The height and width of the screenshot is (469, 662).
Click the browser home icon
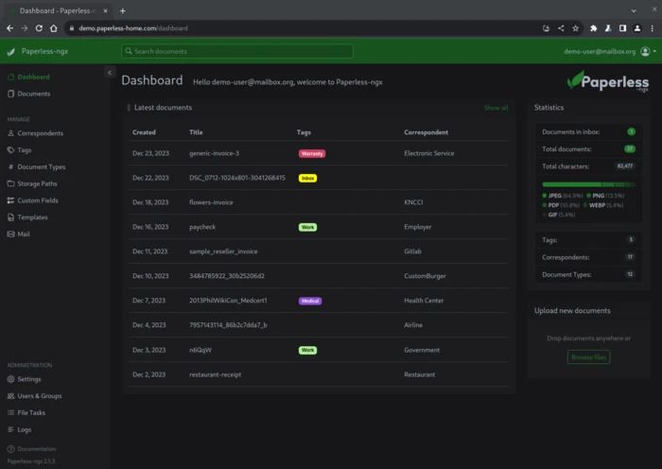[54, 28]
